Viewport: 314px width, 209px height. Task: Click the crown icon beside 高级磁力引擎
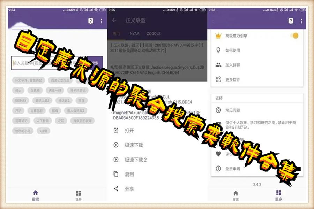(219, 36)
